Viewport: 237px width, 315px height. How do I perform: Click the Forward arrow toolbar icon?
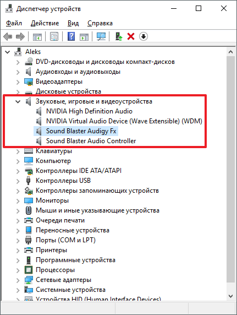pos(20,36)
